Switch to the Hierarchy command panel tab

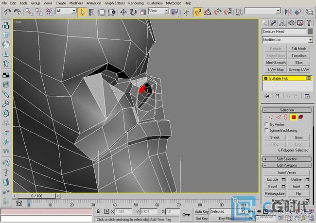click(282, 23)
